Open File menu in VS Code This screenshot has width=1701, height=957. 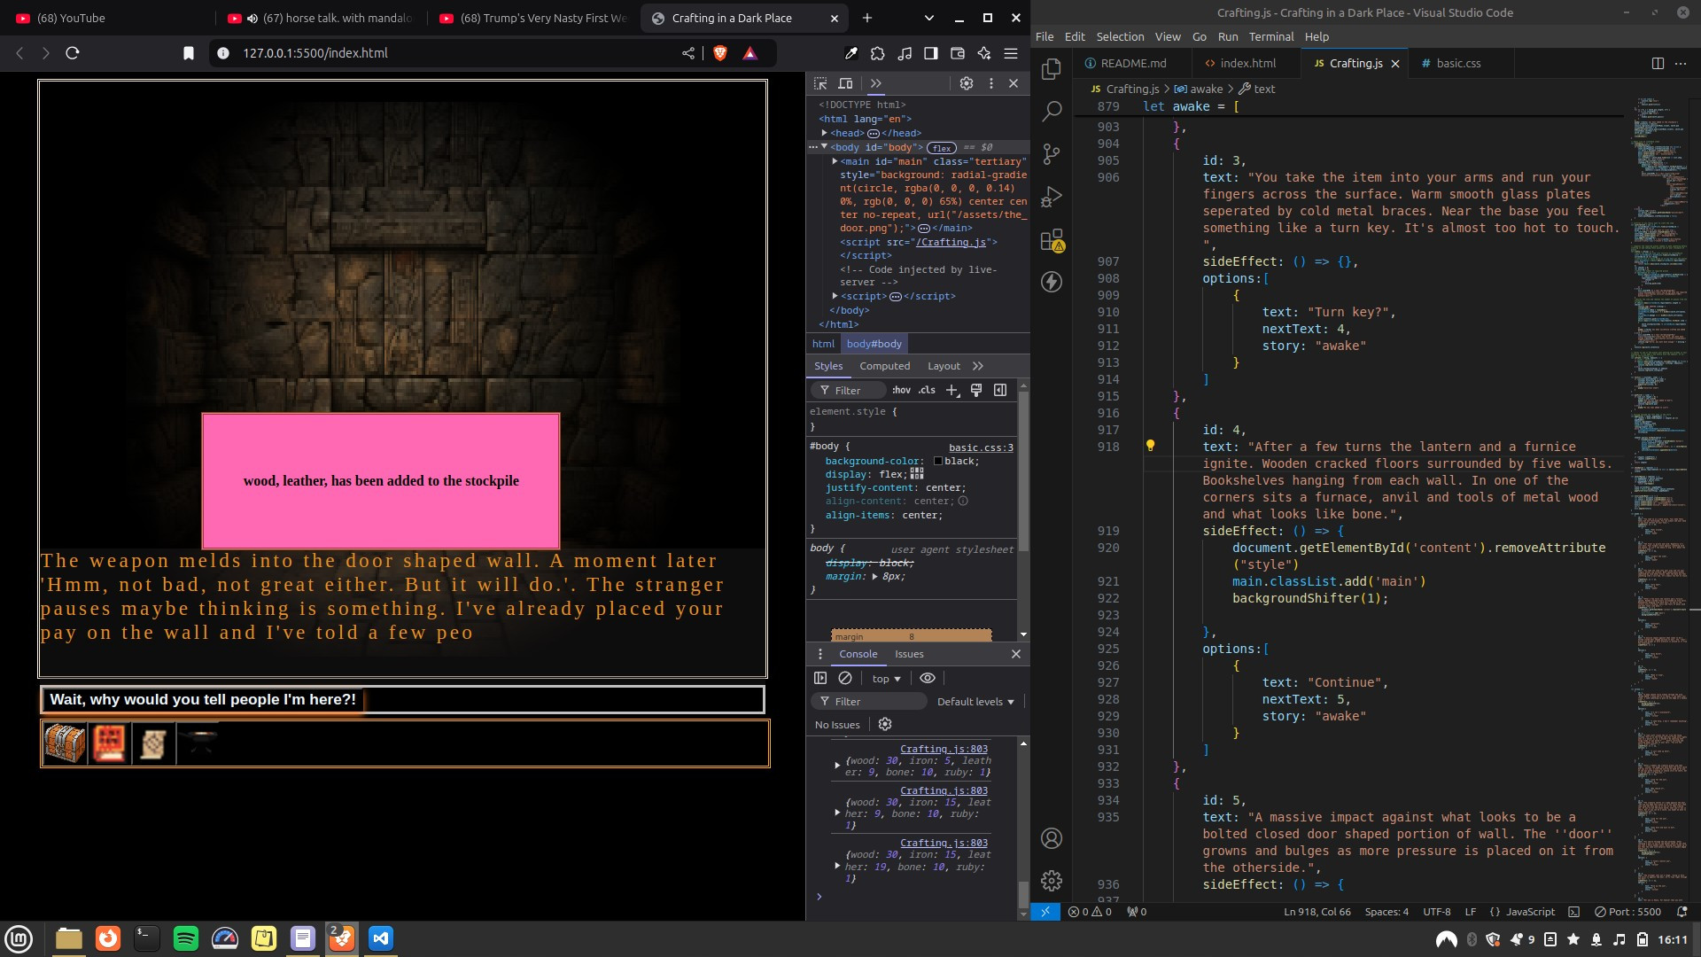point(1045,36)
